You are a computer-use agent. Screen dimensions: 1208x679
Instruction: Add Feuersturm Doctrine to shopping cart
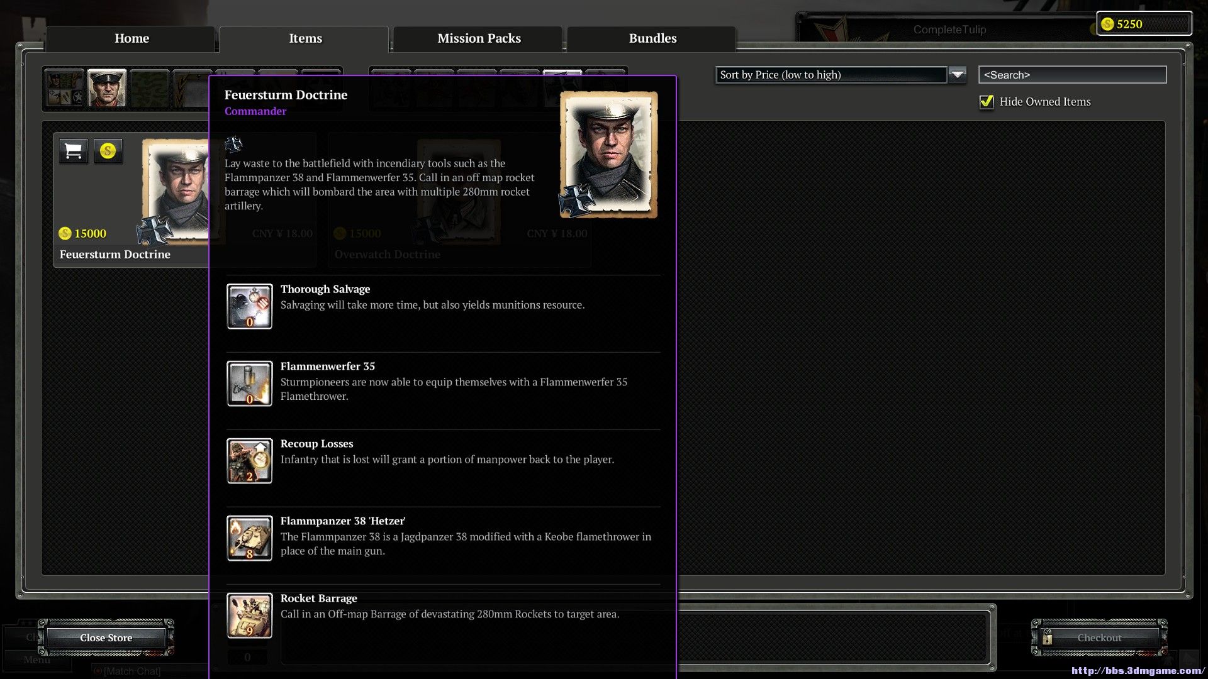(x=74, y=151)
